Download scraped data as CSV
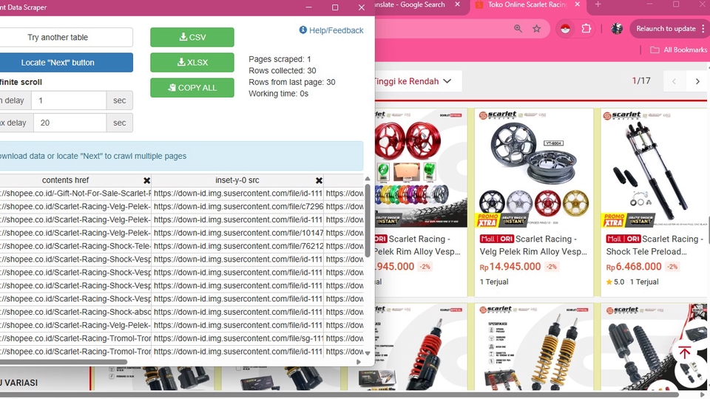 click(x=192, y=37)
